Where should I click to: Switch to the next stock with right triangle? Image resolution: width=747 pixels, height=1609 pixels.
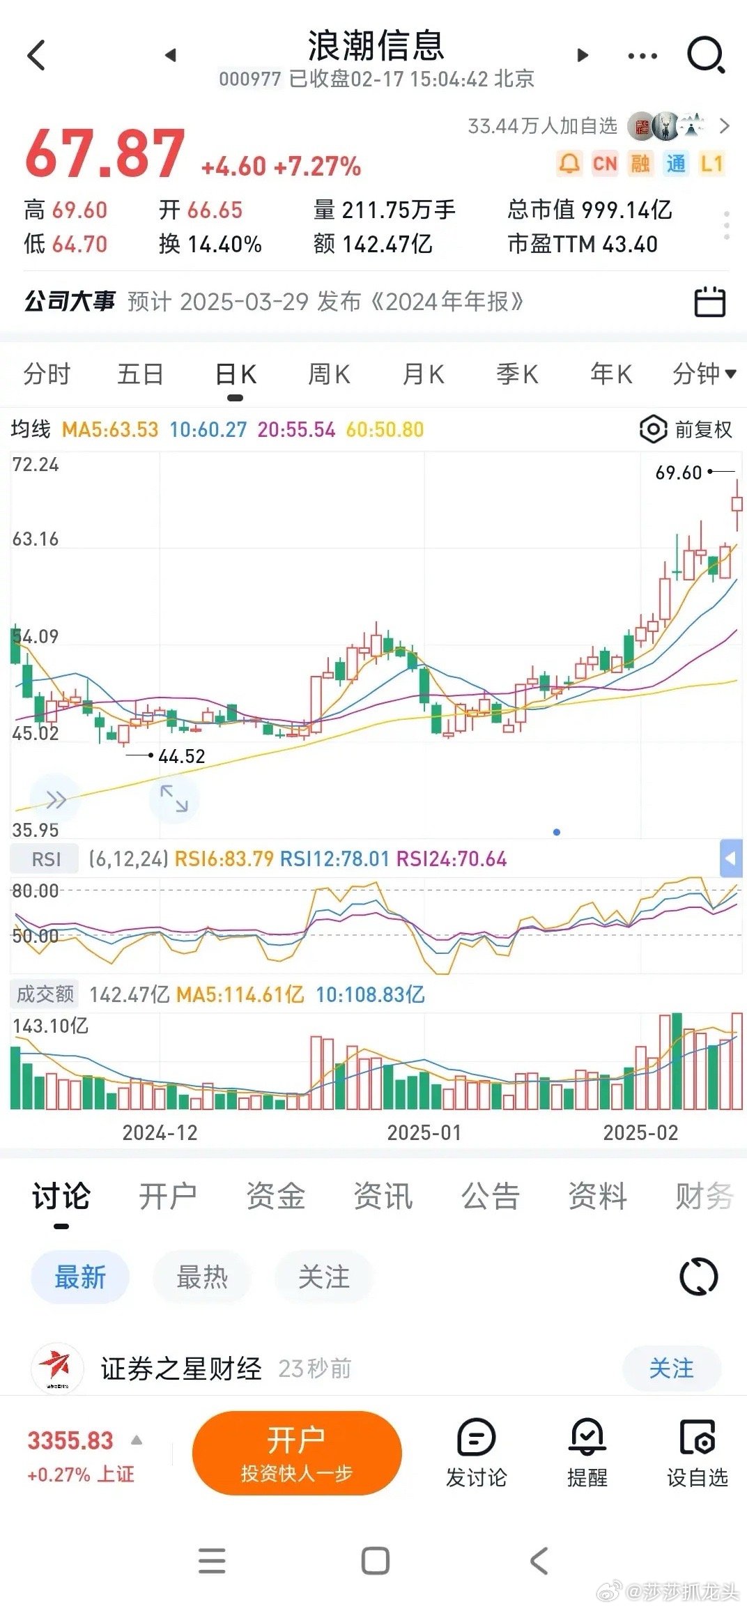pos(583,55)
